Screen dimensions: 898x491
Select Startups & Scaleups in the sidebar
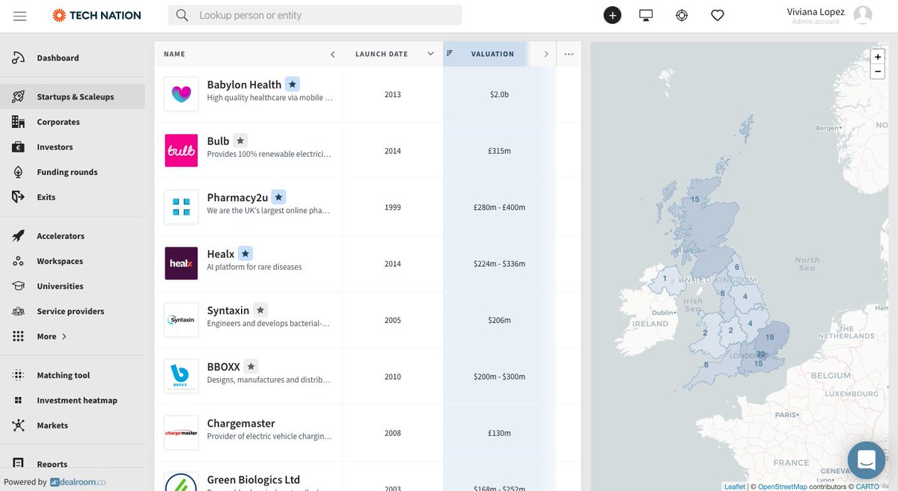pyautogui.click(x=73, y=96)
